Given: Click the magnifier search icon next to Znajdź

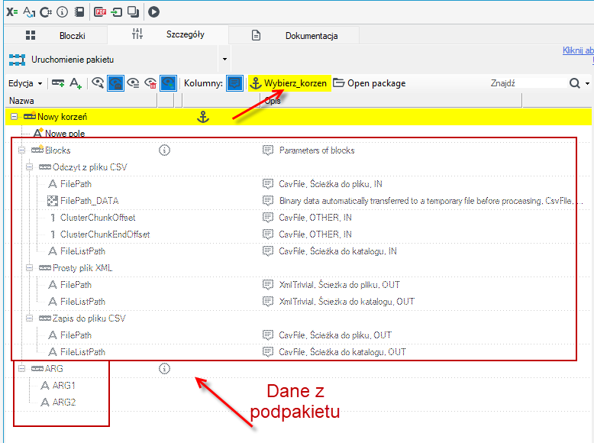Looking at the screenshot, I should click(x=575, y=83).
